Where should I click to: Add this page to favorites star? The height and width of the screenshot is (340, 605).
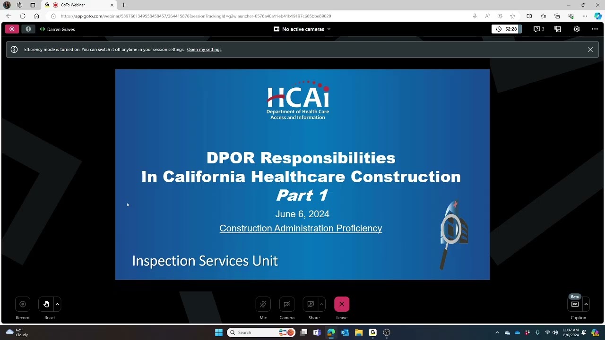513,16
